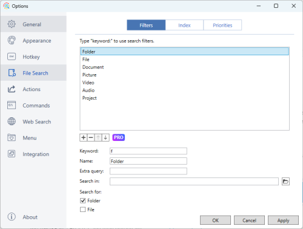This screenshot has width=303, height=229.
Task: Open the General settings gear icon
Action: 12,24
